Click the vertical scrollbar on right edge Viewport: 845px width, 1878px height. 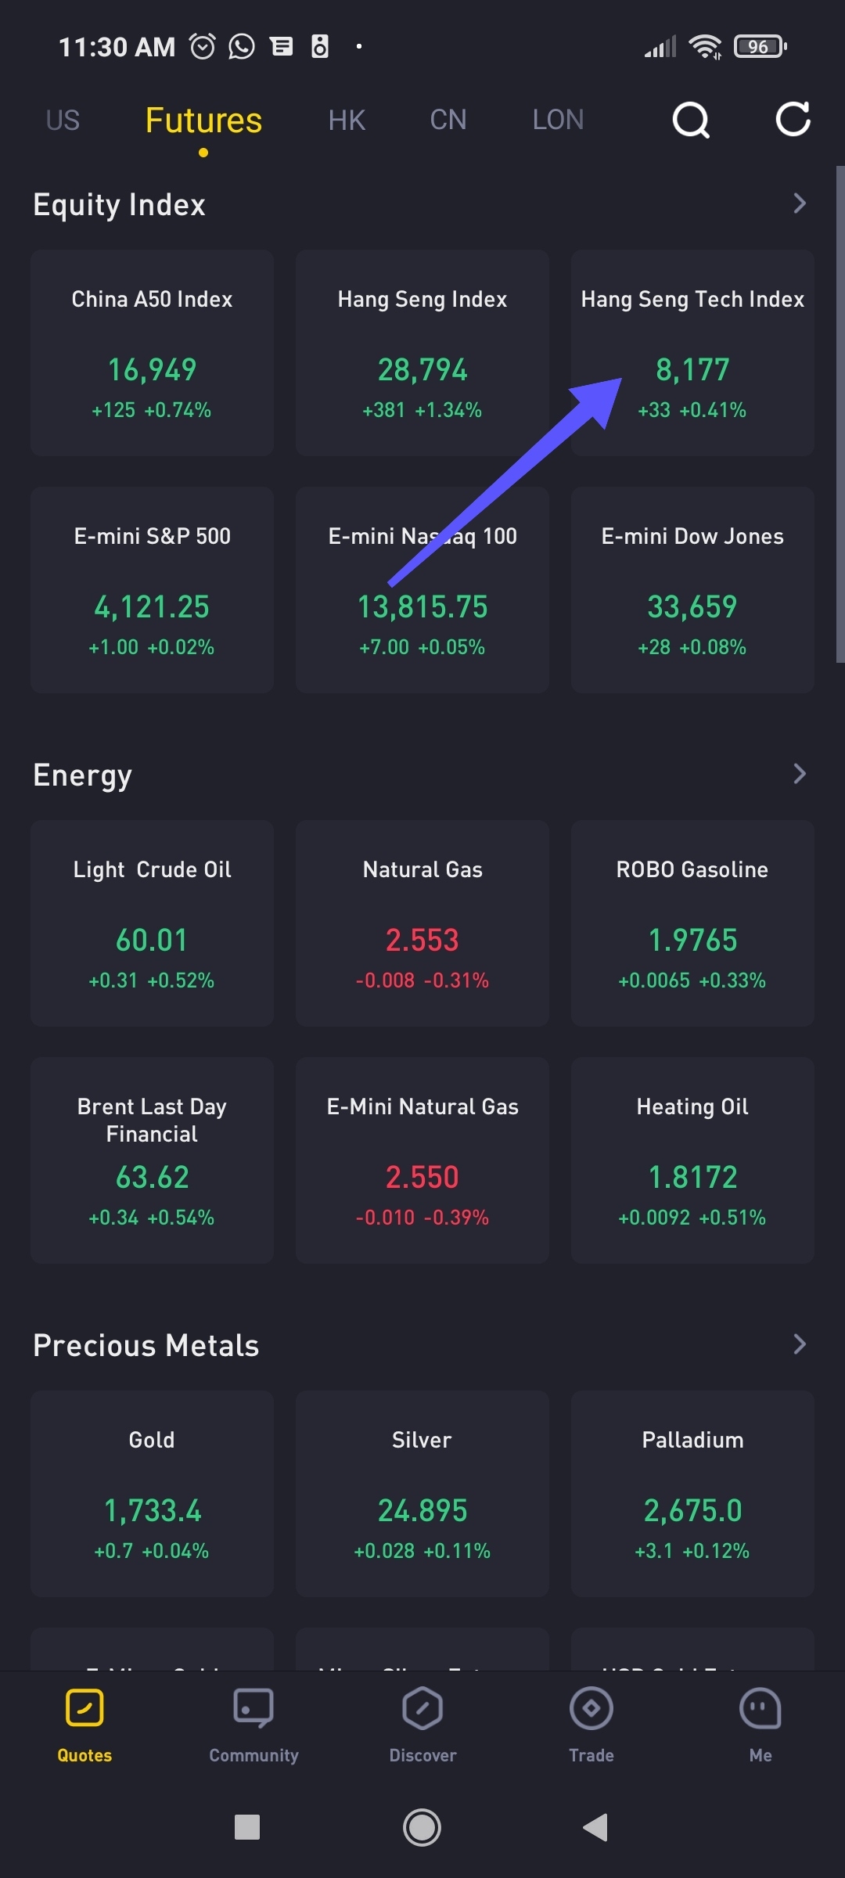(x=840, y=415)
